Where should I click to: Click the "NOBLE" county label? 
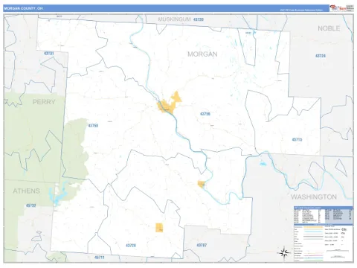pyautogui.click(x=329, y=28)
